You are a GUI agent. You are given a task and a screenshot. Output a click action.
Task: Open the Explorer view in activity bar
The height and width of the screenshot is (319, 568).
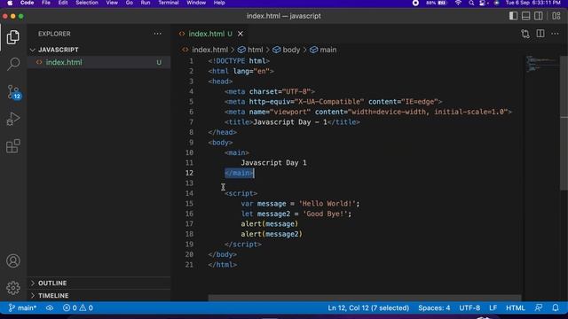(x=13, y=37)
